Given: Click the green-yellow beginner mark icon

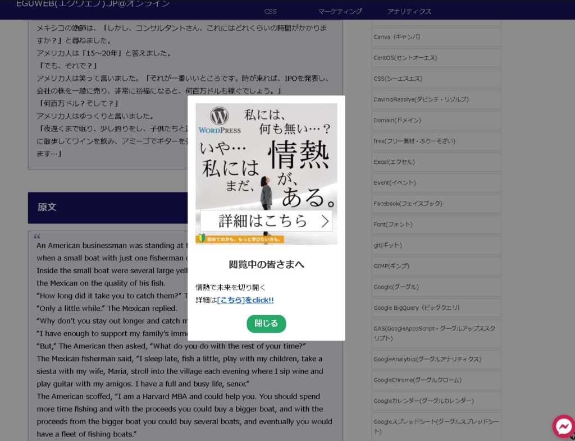Looking at the screenshot, I should point(201,238).
